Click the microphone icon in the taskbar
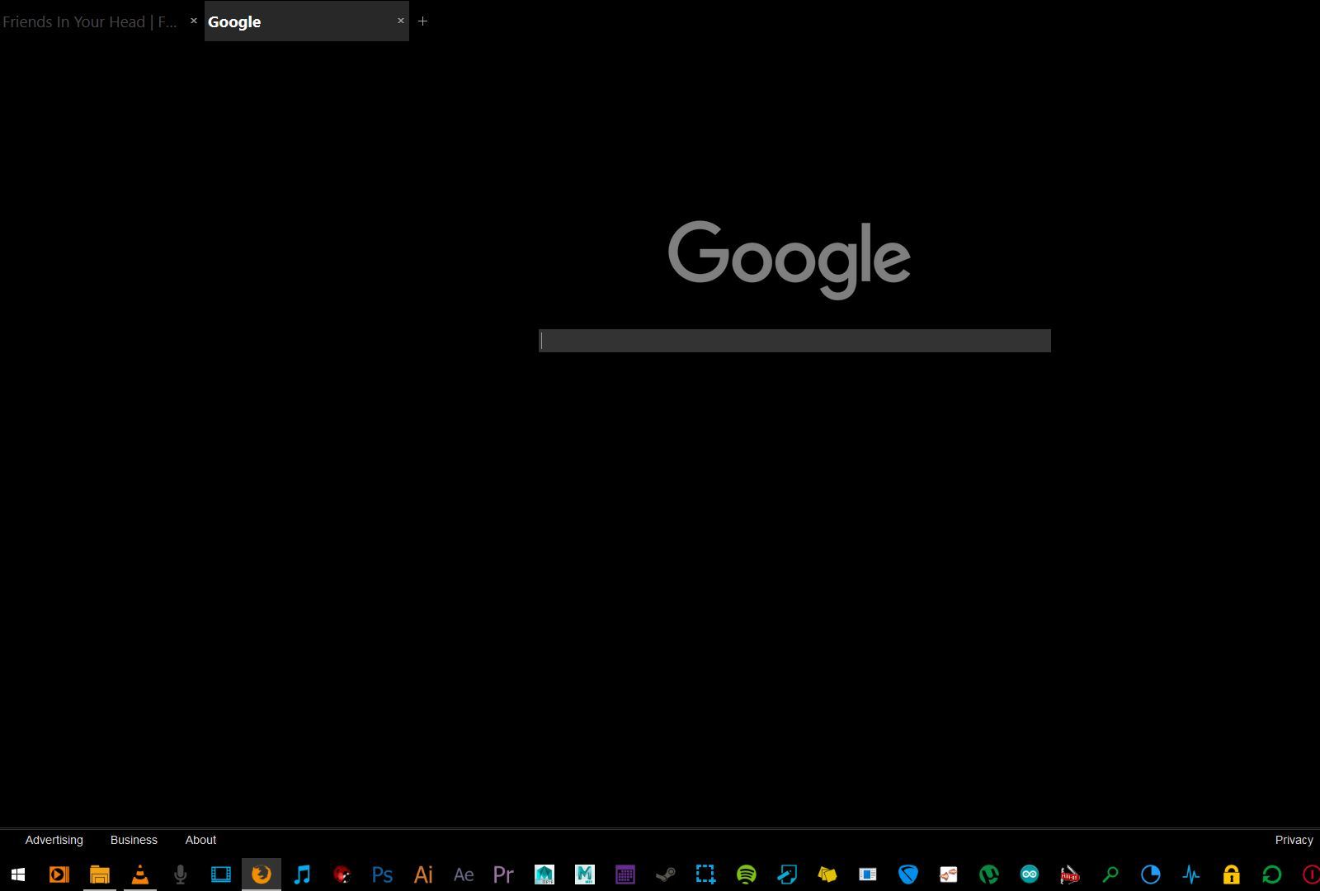1320x891 pixels. (x=180, y=874)
